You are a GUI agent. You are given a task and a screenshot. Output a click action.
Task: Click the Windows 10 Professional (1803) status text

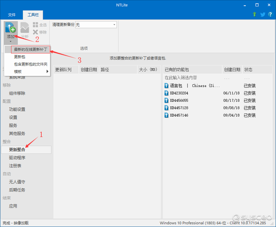213,223
